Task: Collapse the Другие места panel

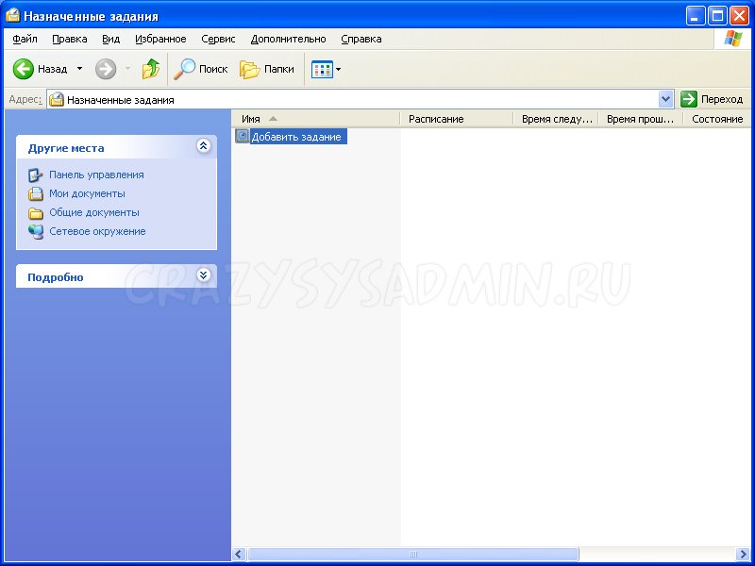Action: click(203, 146)
